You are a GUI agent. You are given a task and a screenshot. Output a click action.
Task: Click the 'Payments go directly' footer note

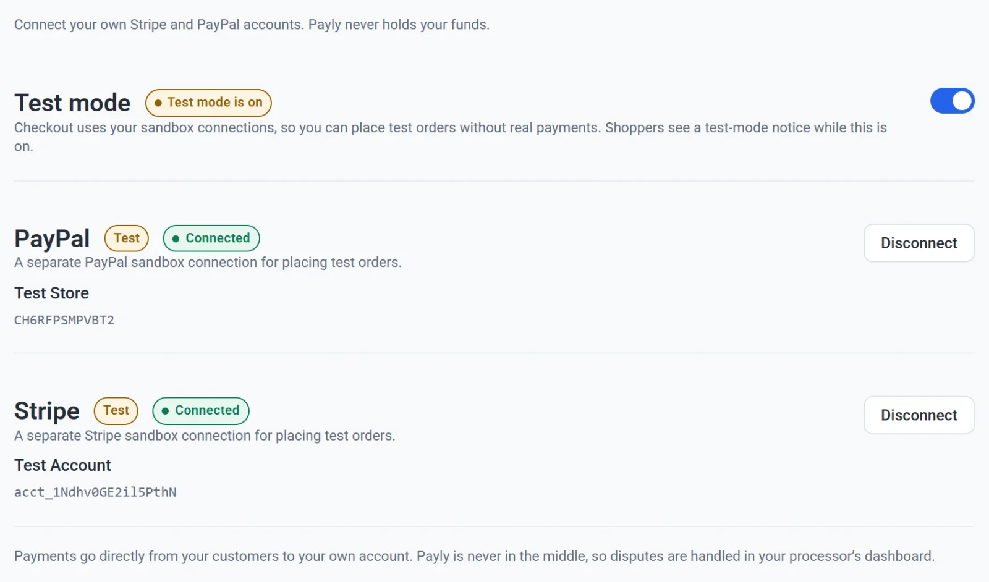point(474,556)
